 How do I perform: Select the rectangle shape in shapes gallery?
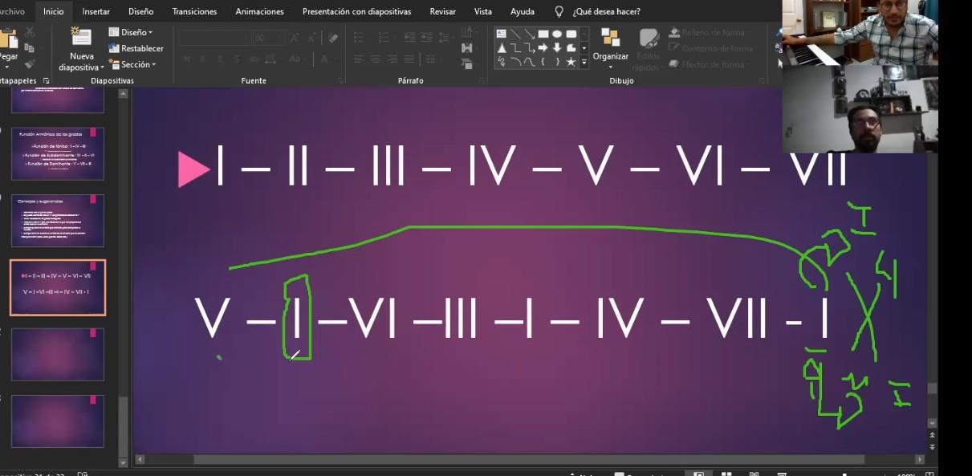(x=543, y=34)
